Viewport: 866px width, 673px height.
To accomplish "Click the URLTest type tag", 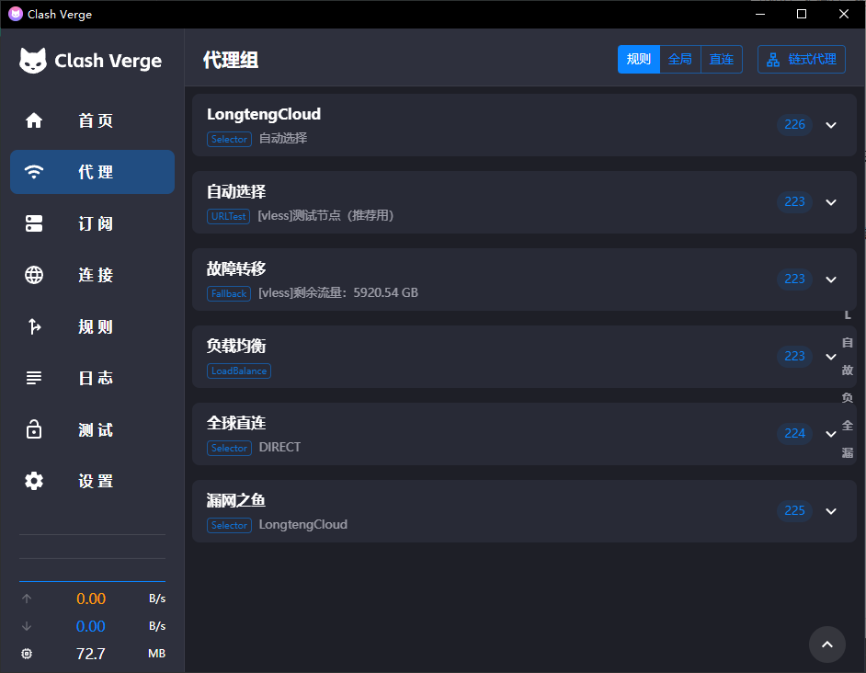I will [229, 216].
